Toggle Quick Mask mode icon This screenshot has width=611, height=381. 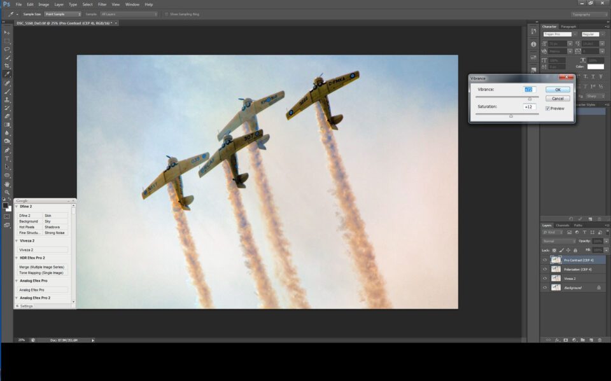[x=7, y=217]
